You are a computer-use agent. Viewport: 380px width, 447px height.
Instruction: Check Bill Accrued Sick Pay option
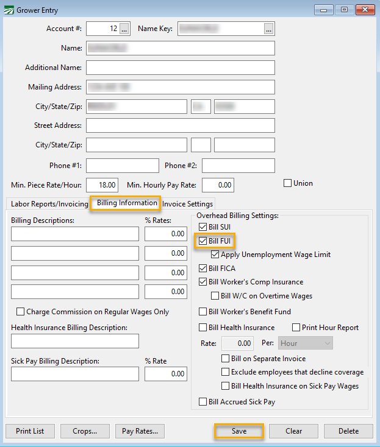click(203, 401)
